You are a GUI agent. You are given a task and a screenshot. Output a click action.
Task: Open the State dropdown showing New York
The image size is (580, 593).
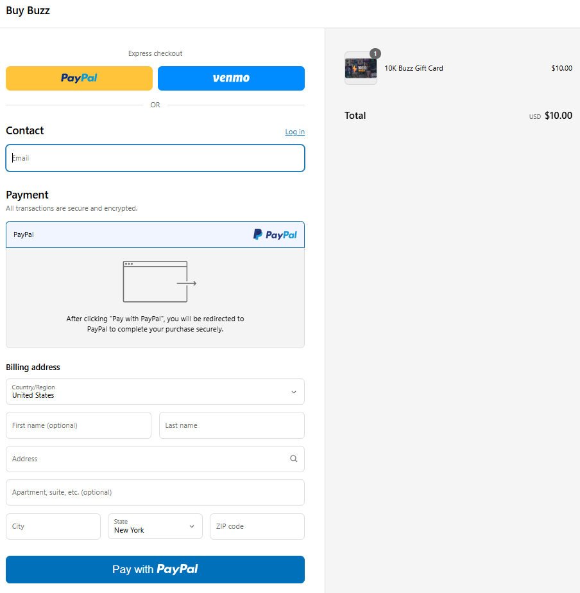point(155,526)
